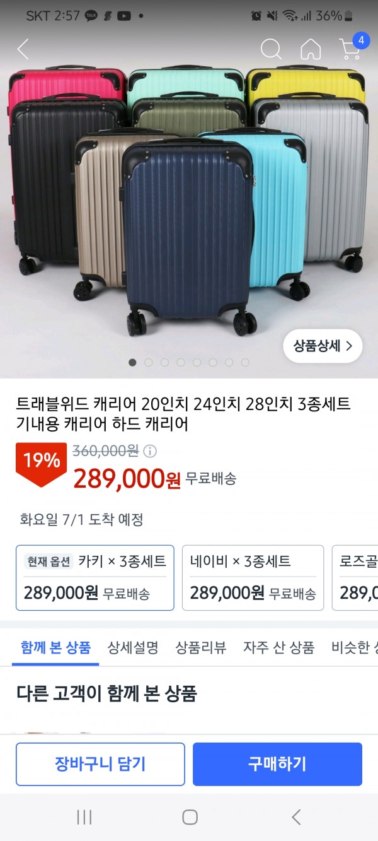Jump to last image indicator dot
The image size is (378, 841).
pos(245,362)
